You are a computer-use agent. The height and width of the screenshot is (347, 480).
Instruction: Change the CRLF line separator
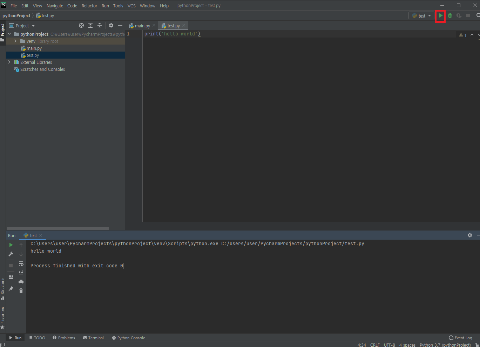[x=375, y=345]
